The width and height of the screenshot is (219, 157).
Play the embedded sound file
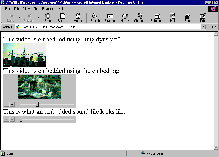point(6,119)
